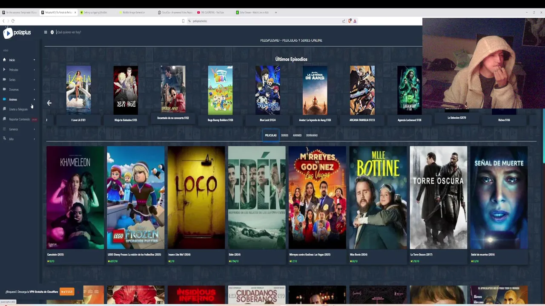
Task: Click the Reportar Contenido icon
Action: [x=4, y=119]
